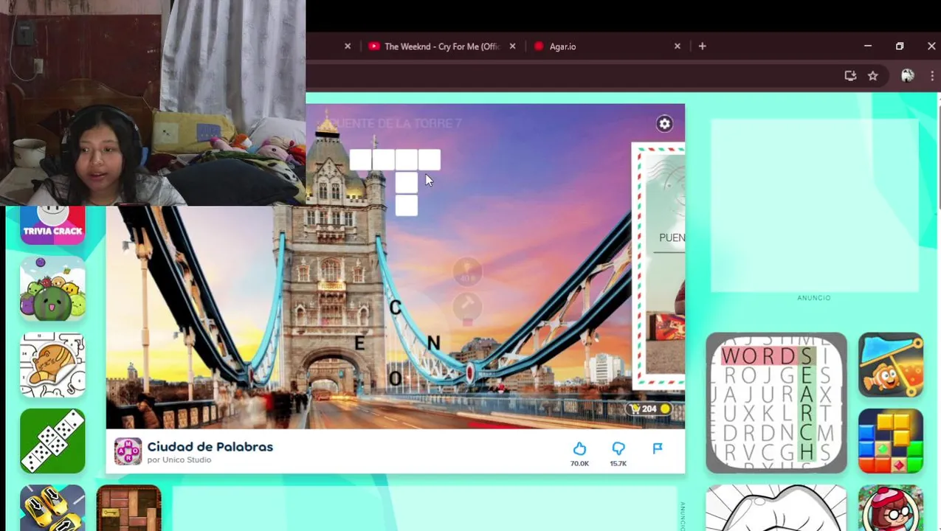Select letter E in the word wheel
This screenshot has width=941, height=531.
(359, 344)
